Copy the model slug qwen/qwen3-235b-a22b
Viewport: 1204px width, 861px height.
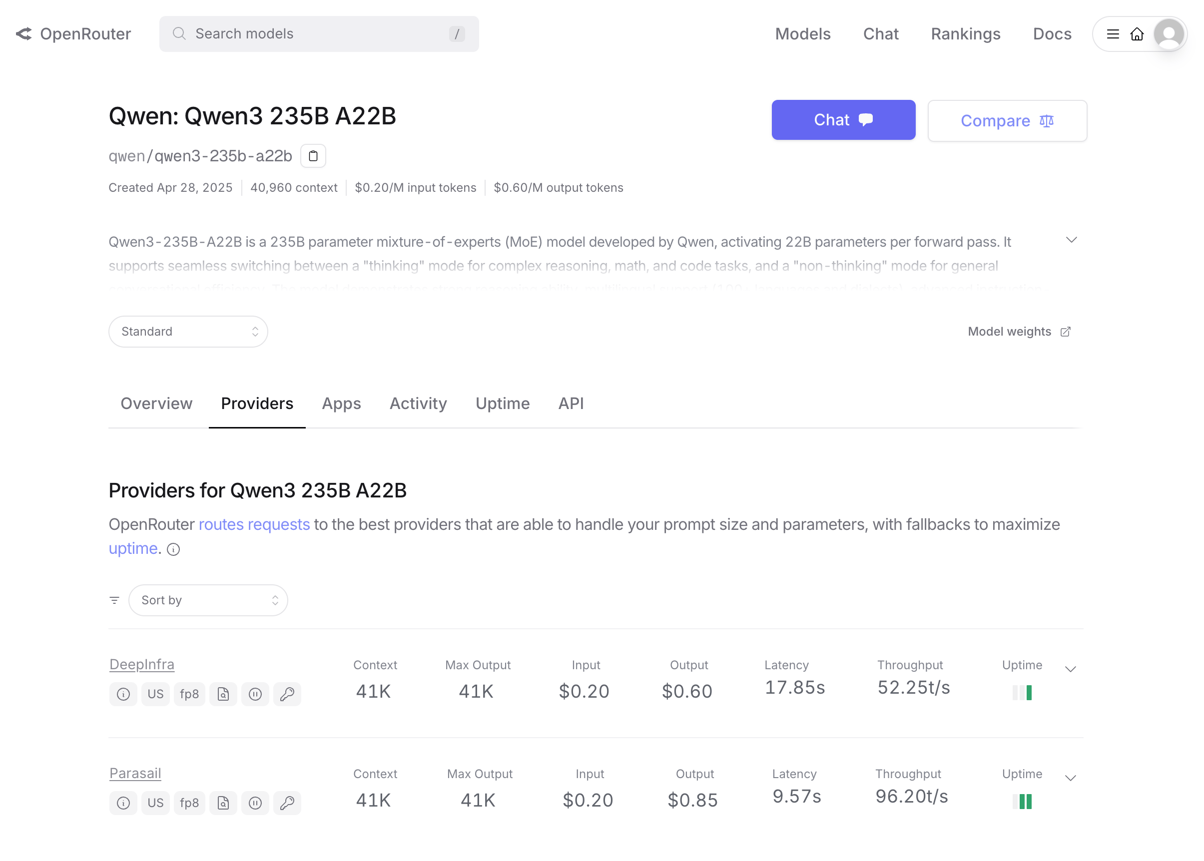click(313, 156)
